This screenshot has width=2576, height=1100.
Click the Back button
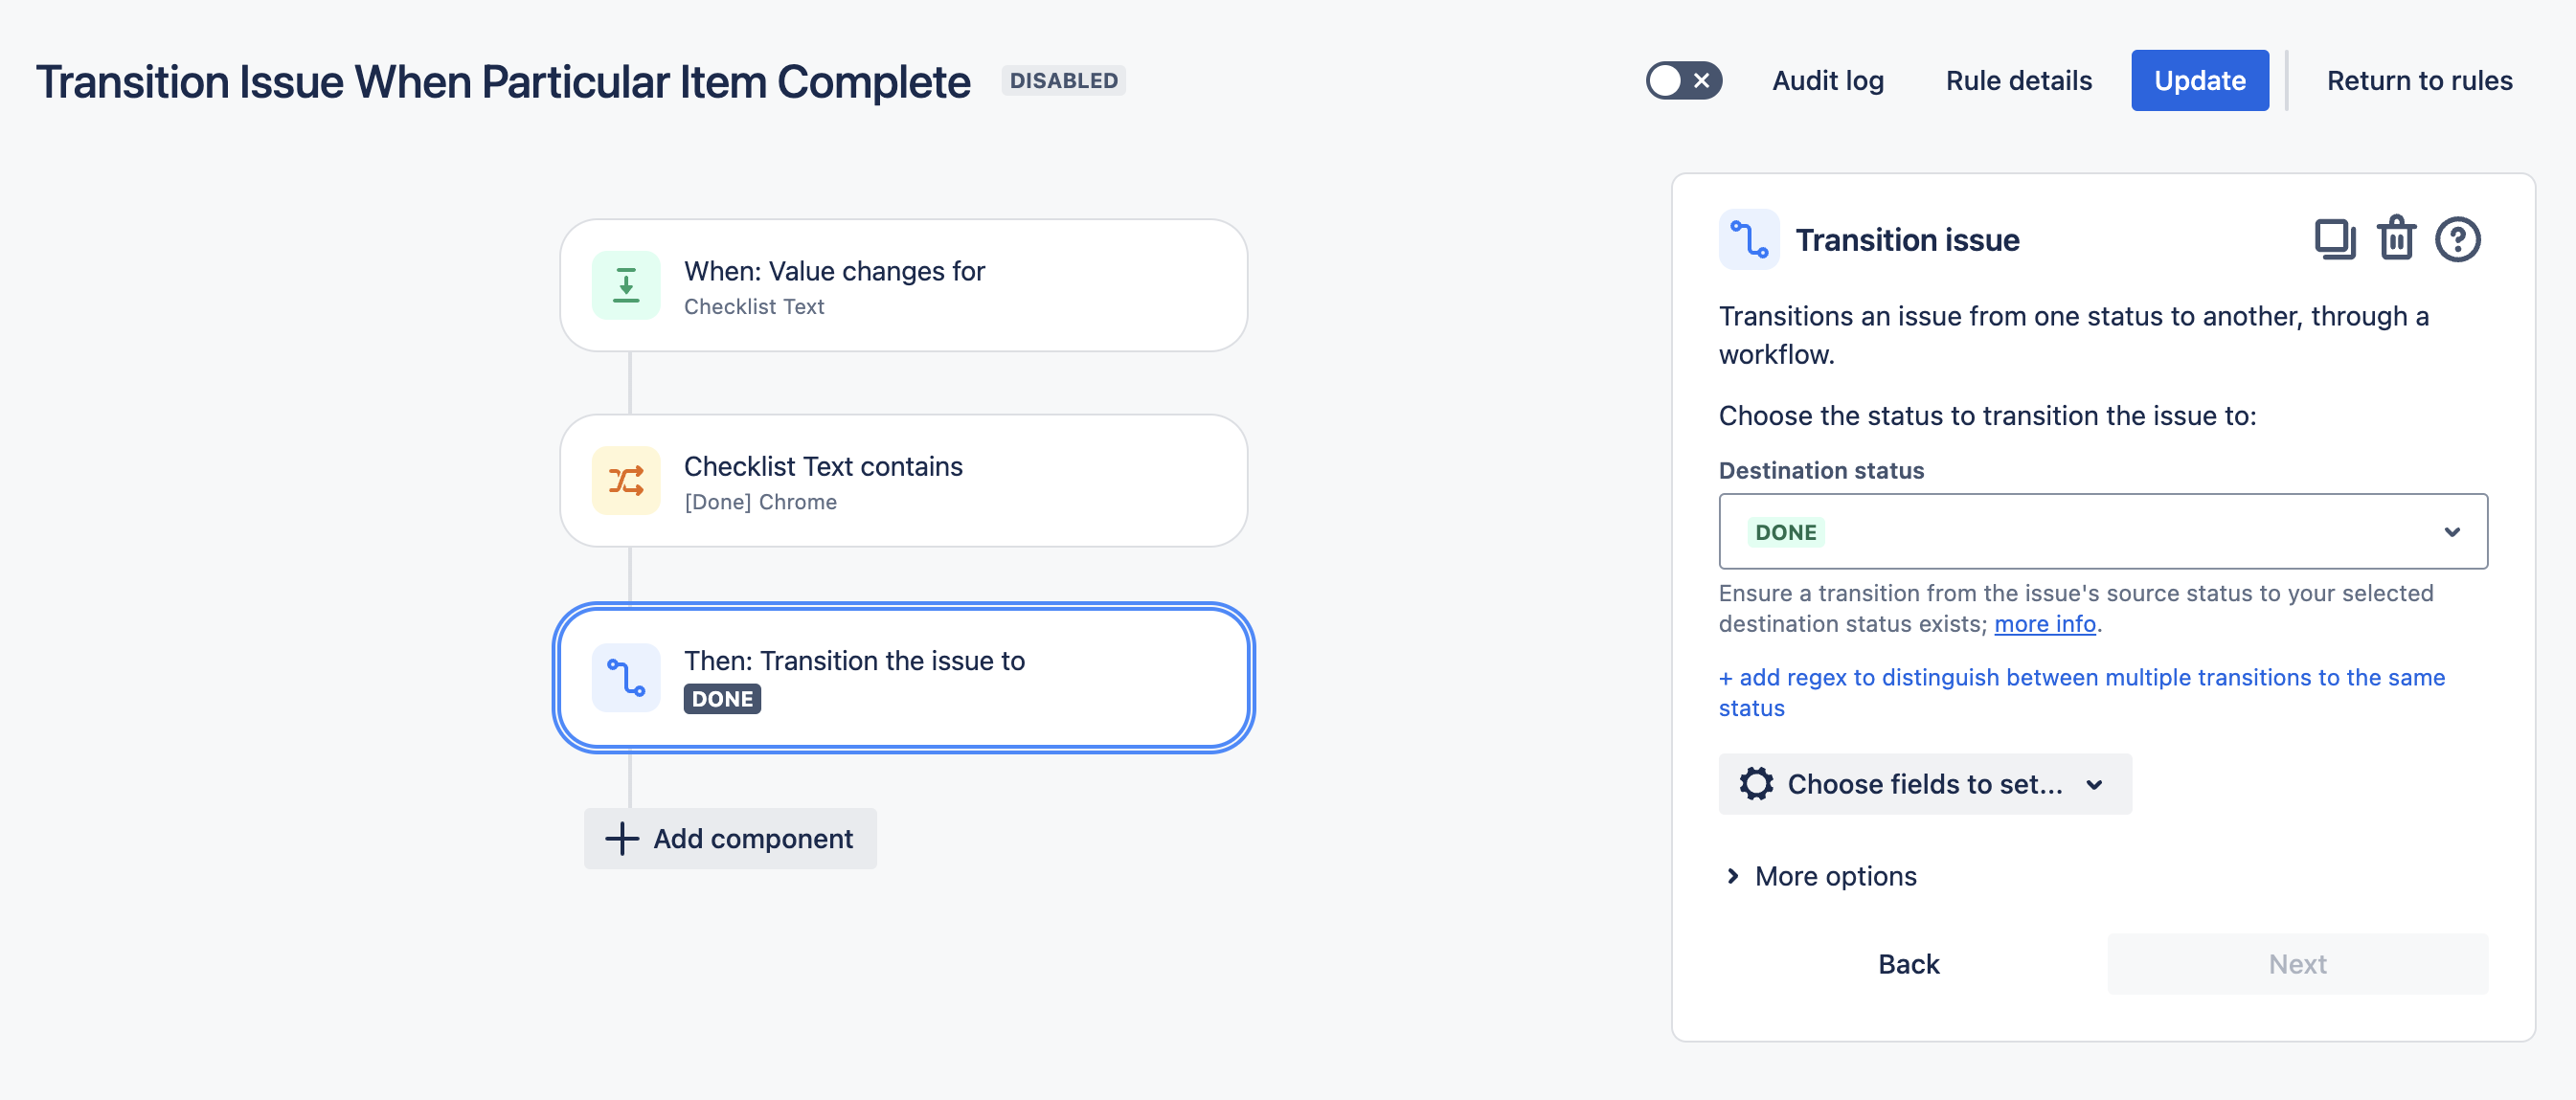1908,964
